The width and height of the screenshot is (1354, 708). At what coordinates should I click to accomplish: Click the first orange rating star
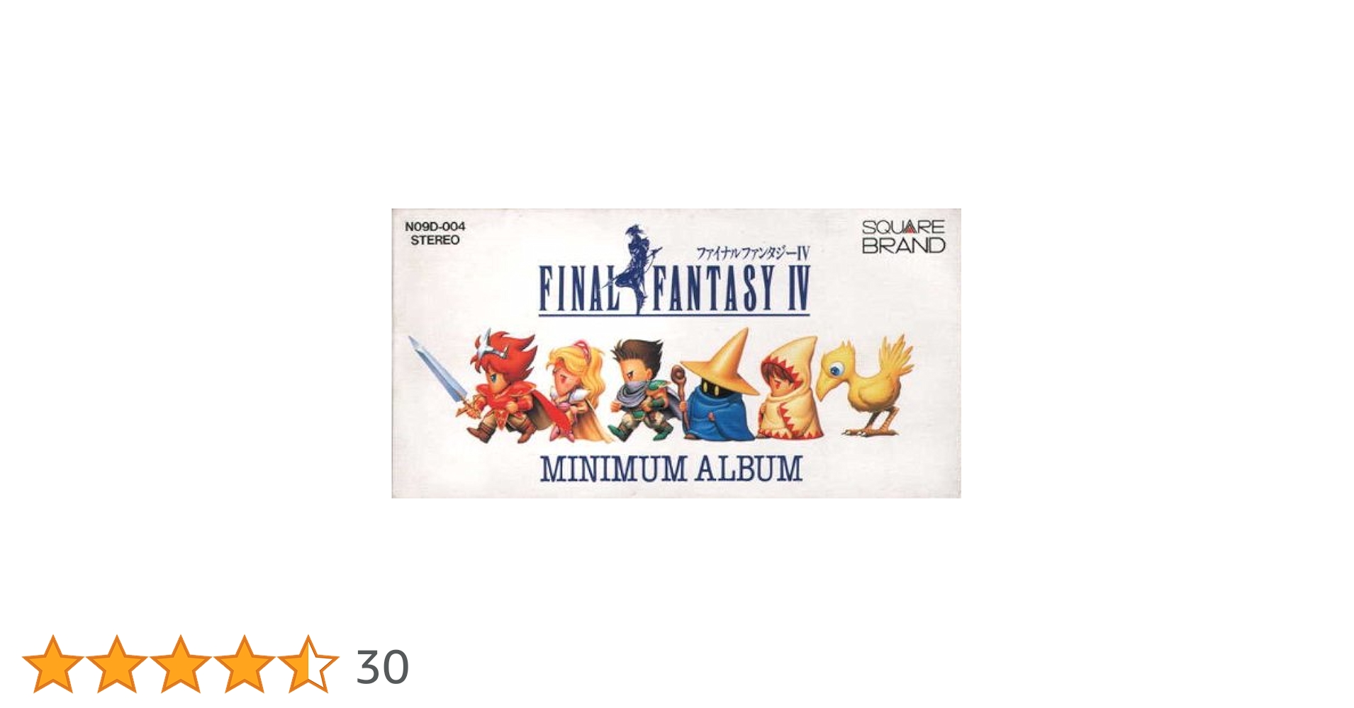point(53,664)
